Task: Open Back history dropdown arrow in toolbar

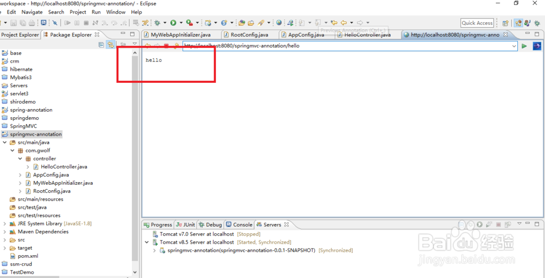Action: [352, 23]
